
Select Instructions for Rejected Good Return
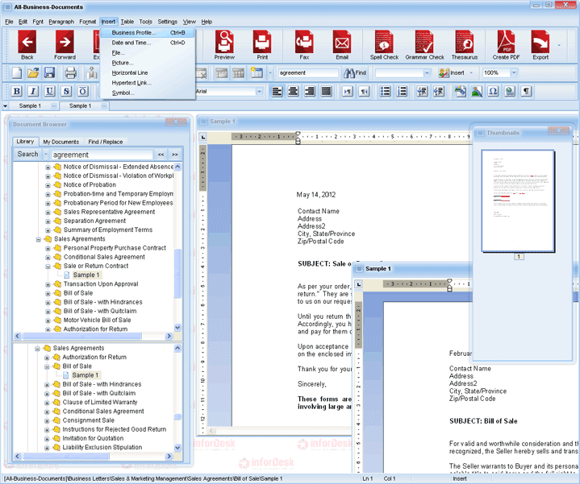pos(114,429)
